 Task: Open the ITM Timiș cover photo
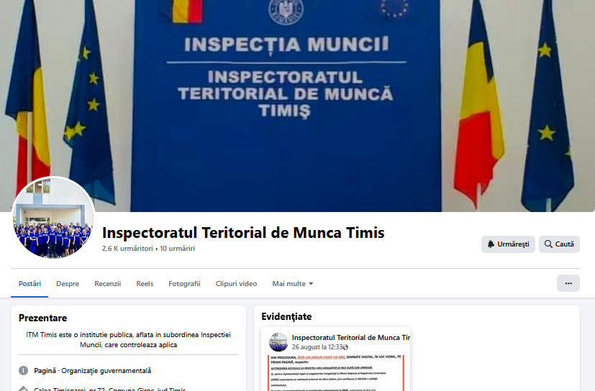pyautogui.click(x=298, y=106)
